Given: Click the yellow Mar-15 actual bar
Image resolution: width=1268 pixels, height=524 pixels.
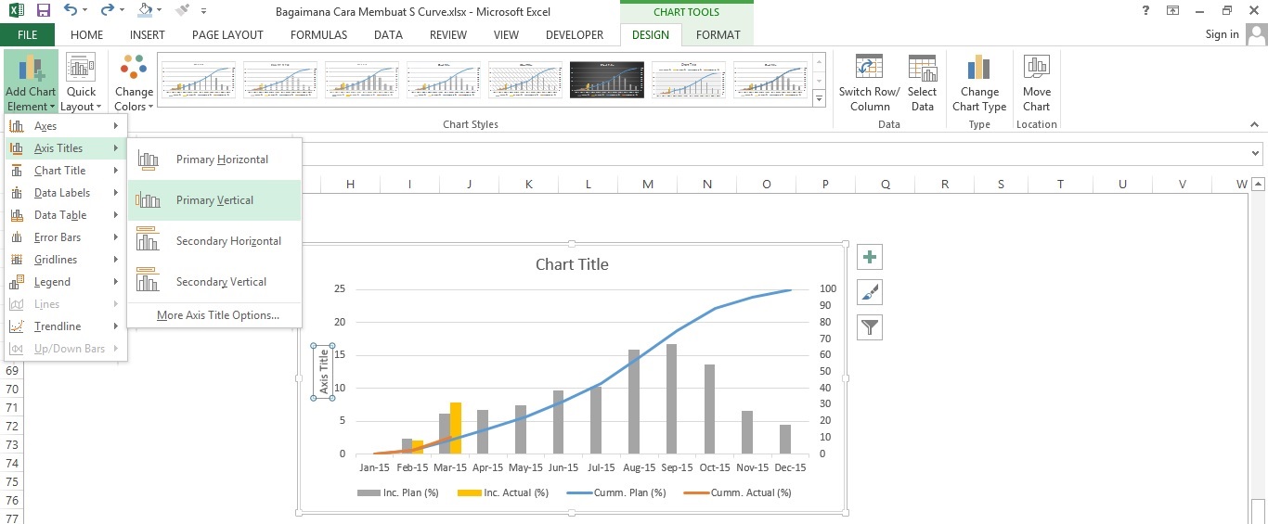Looking at the screenshot, I should click(456, 428).
